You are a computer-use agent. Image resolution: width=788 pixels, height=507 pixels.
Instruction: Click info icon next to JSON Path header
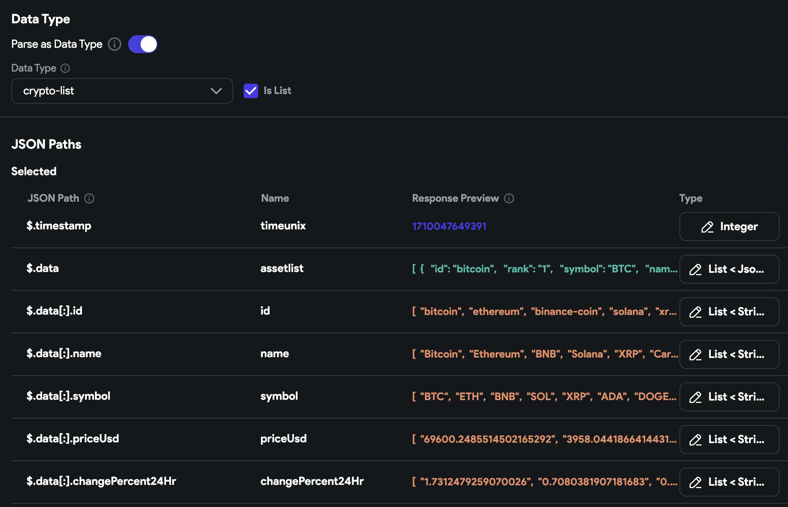89,198
